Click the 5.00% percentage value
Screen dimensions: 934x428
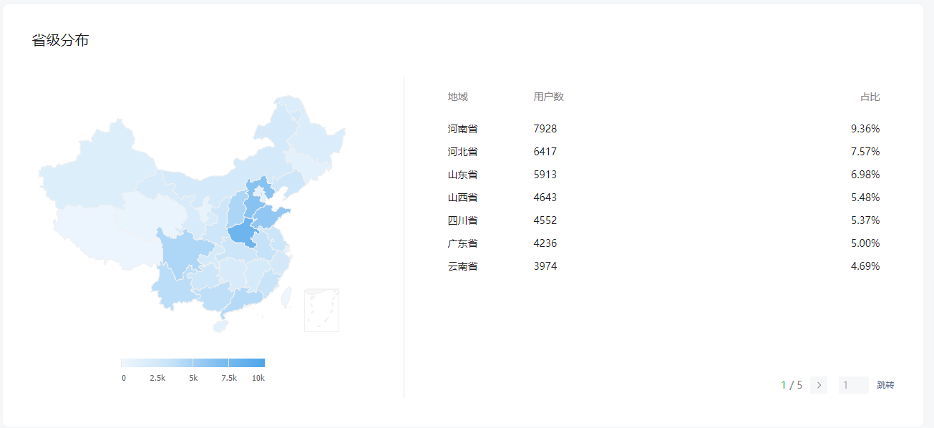[865, 243]
